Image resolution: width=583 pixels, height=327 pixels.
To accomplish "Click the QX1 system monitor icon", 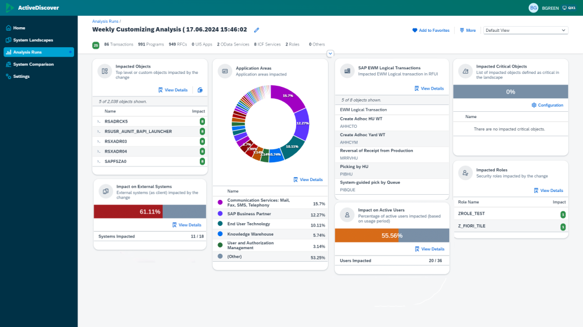I will pyautogui.click(x=564, y=8).
